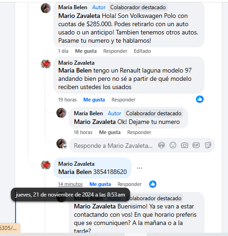The width and height of the screenshot is (228, 236).
Task: Open the sticker picker in reply box
Action: click(x=208, y=145)
